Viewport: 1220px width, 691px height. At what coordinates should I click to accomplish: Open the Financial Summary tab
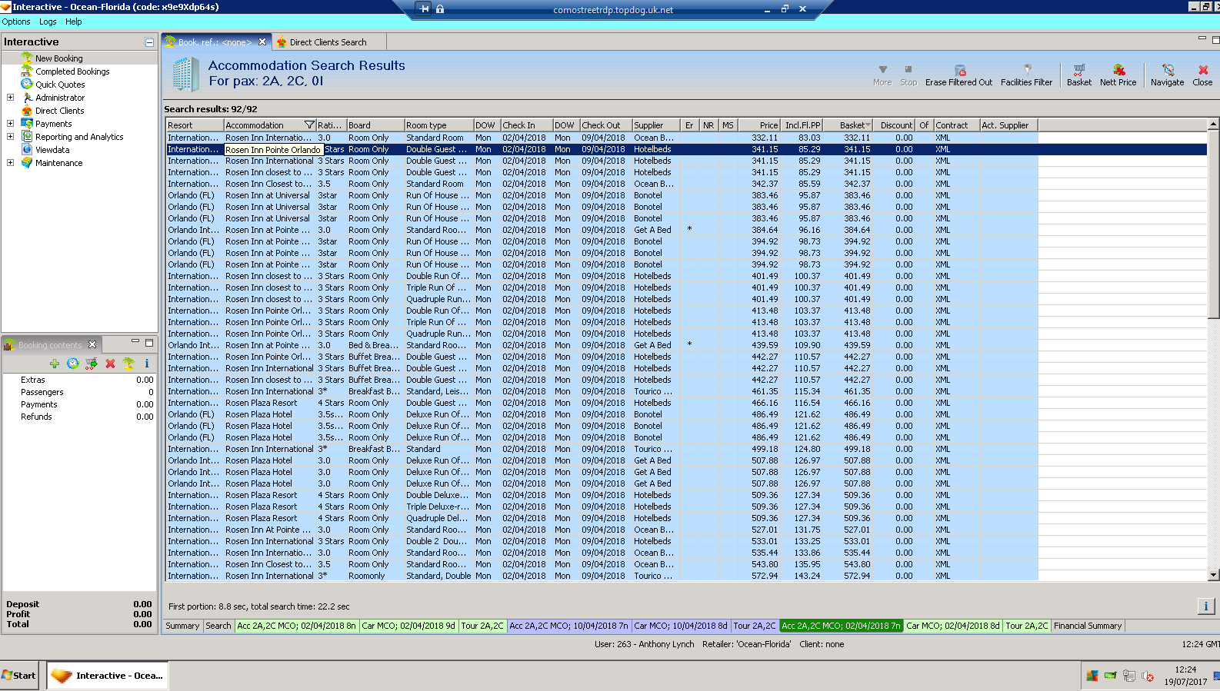coord(1088,626)
